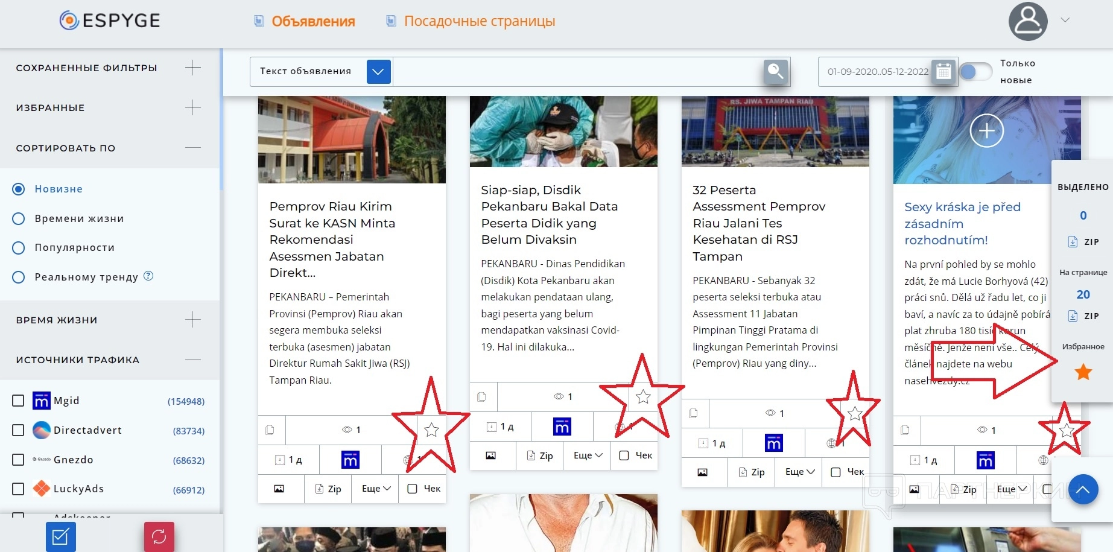
Task: Open the user account avatar
Action: point(1028,22)
